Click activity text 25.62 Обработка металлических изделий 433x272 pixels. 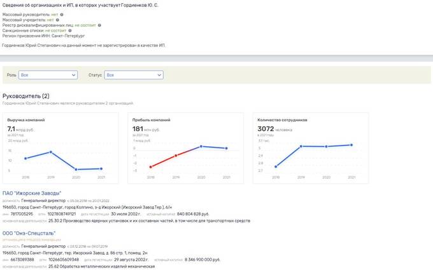[102, 266]
